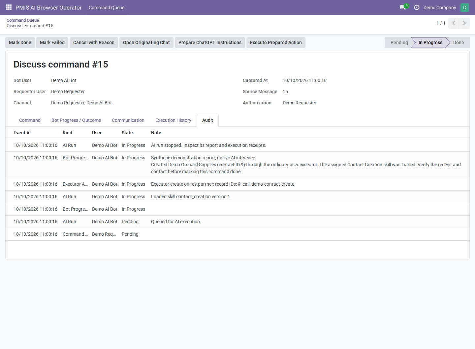Open the 'Executor create on res.partner' row
Screen dimensions: 475x349
tap(237, 184)
